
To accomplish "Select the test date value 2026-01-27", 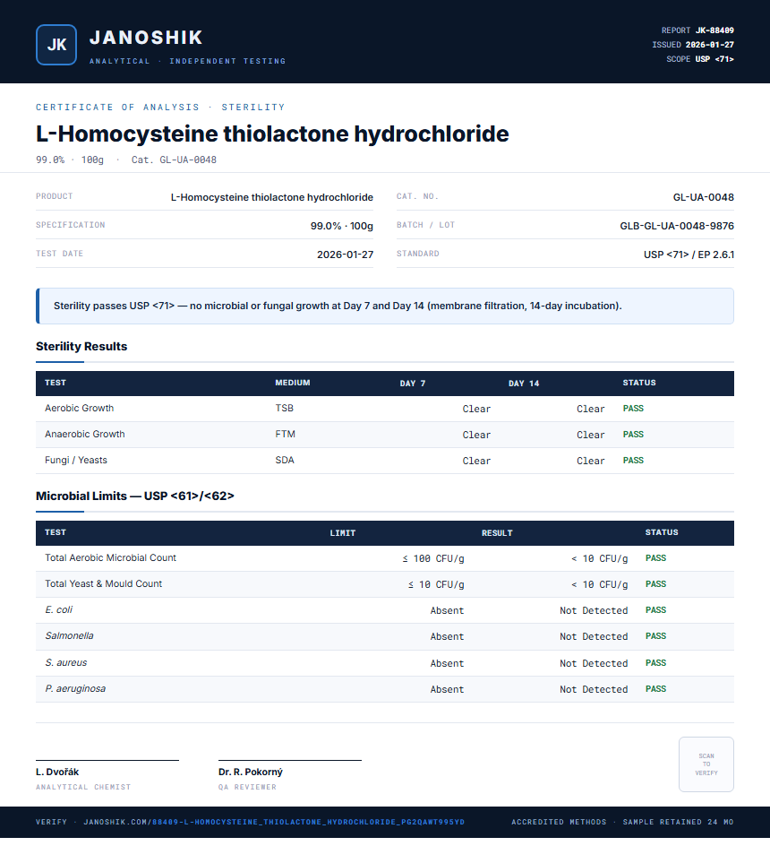I will (x=345, y=255).
